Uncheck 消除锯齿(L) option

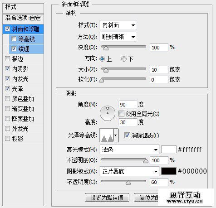coord(127,135)
